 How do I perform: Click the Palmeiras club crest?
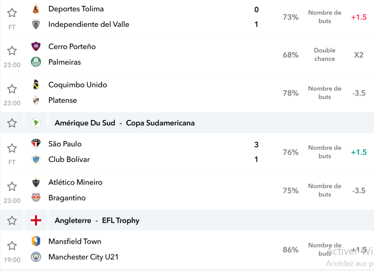click(x=36, y=62)
